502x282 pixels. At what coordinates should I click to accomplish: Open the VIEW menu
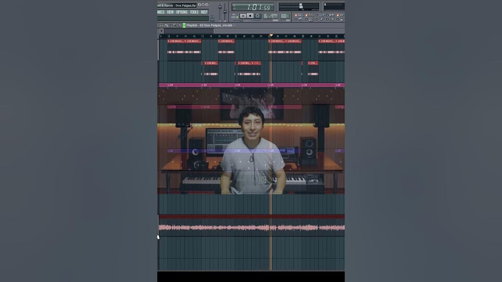(x=170, y=12)
